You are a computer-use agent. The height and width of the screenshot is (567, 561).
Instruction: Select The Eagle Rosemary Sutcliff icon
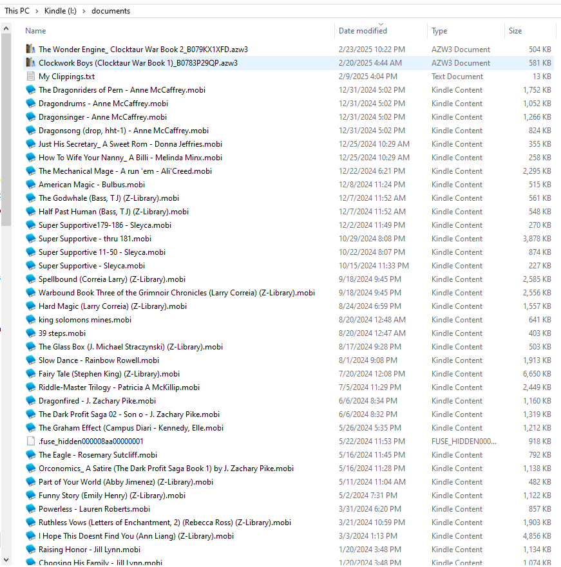pyautogui.click(x=31, y=455)
